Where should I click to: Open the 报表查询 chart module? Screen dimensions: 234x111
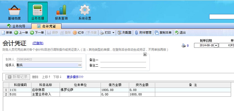point(61,13)
